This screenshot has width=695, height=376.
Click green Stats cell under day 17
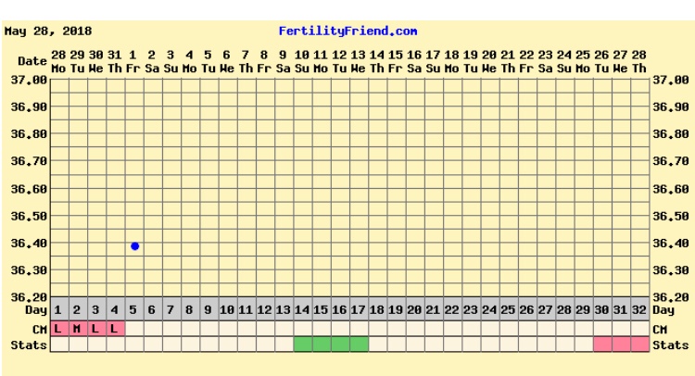tap(359, 345)
